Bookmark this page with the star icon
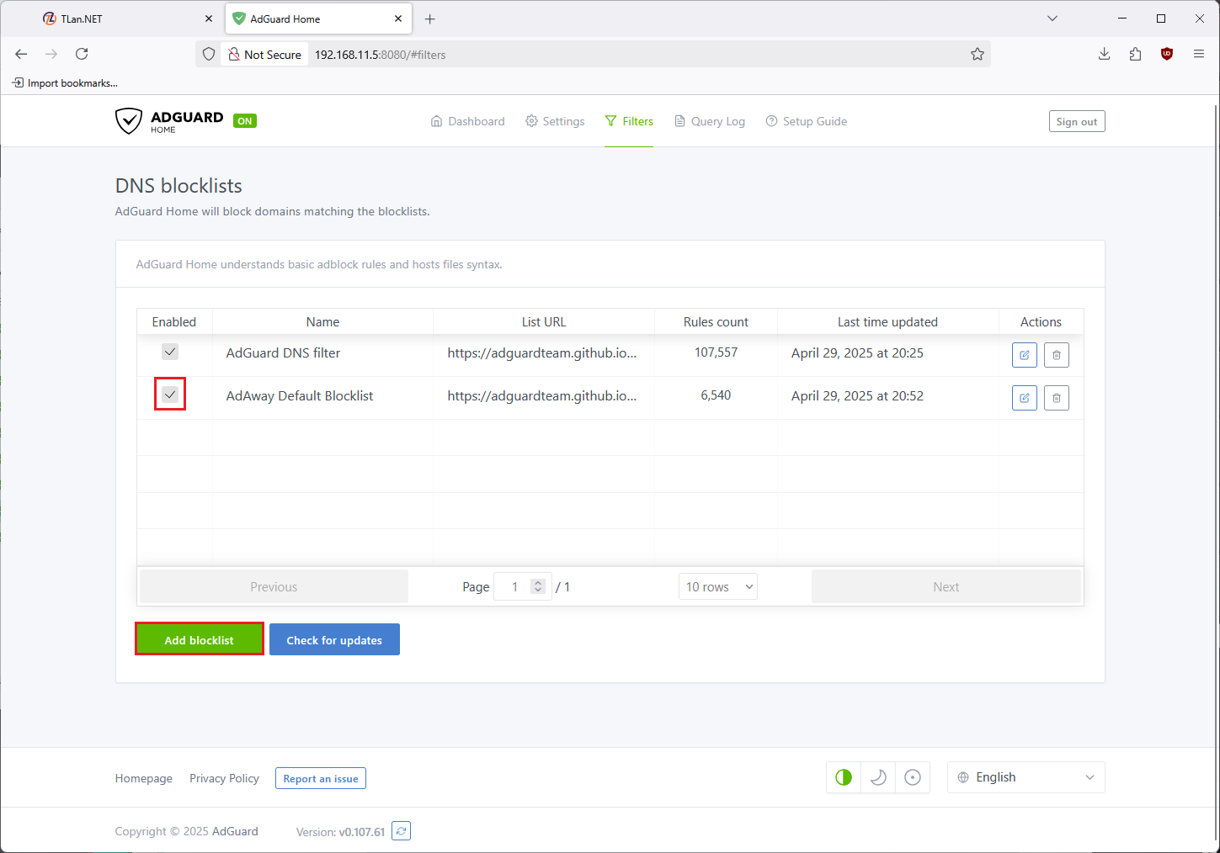The image size is (1220, 853). 977,54
